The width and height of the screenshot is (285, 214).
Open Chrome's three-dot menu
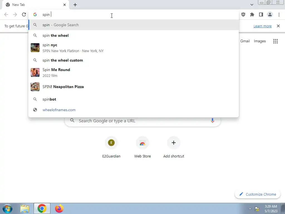coord(279,14)
